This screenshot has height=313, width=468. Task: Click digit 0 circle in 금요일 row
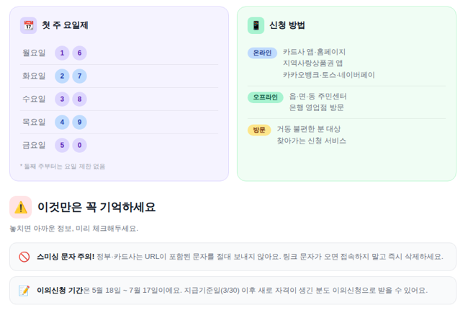80,145
